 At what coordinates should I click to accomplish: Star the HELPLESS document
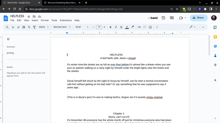pos(29,17)
